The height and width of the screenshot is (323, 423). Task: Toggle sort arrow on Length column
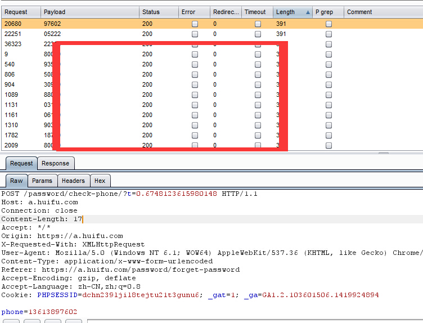pos(308,12)
